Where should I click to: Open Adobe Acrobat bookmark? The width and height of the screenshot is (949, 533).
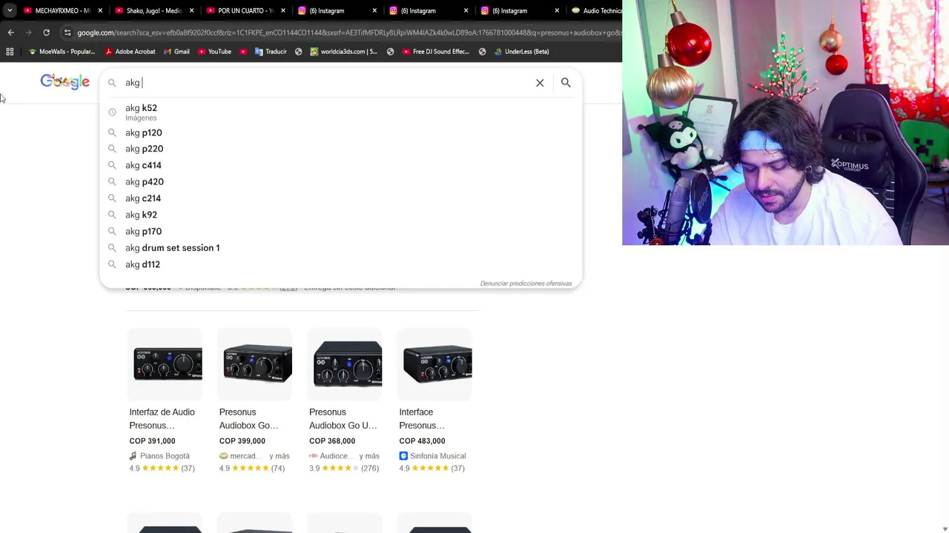[x=130, y=52]
